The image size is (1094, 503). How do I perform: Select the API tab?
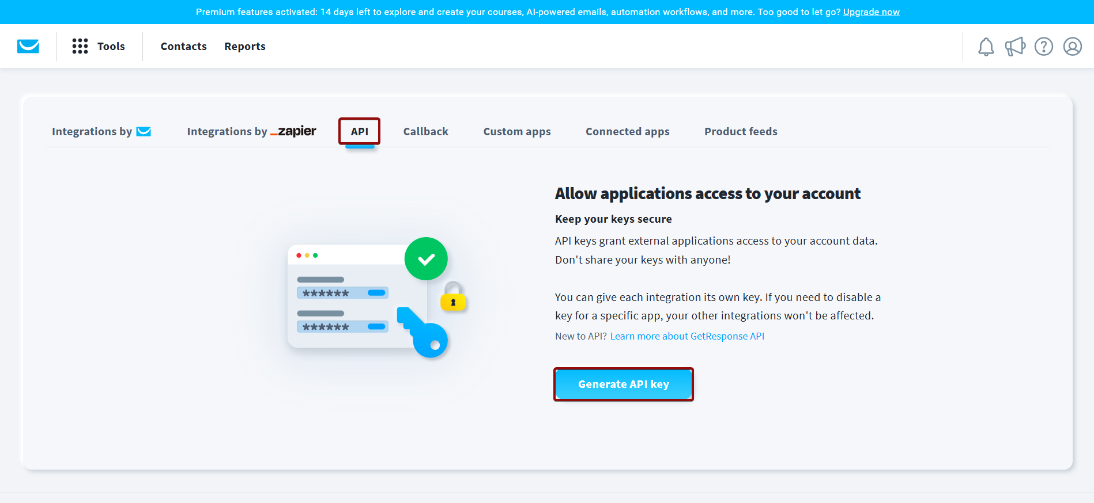pyautogui.click(x=359, y=132)
